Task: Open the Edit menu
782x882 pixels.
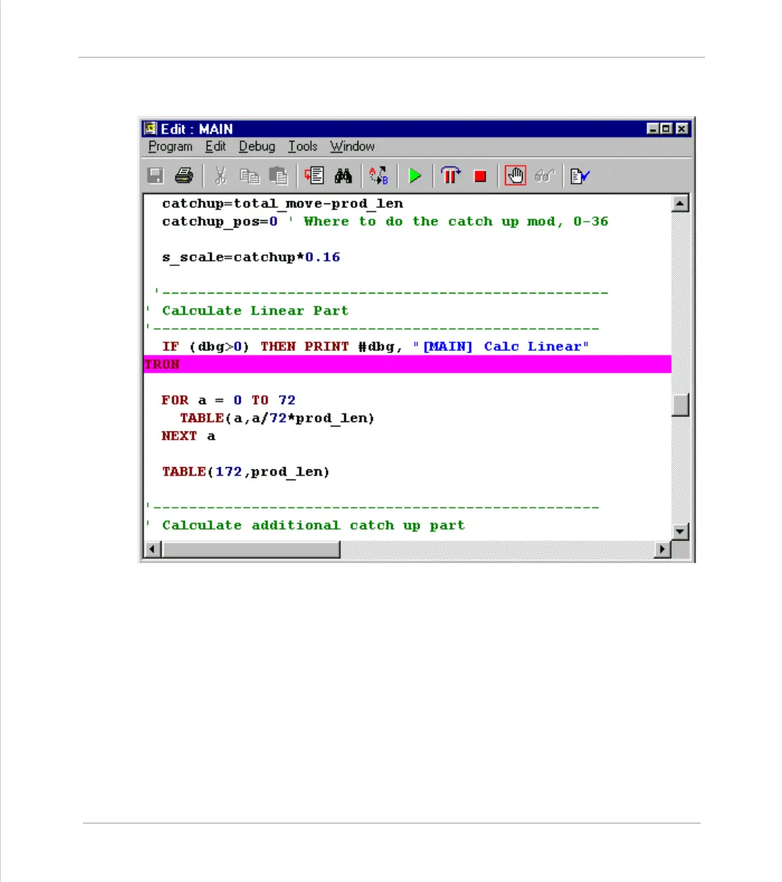Action: pos(216,147)
